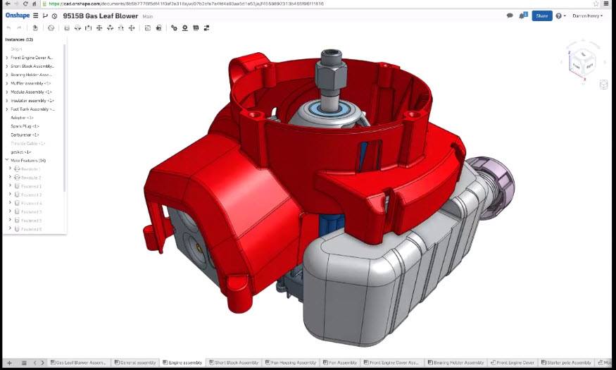Image resolution: width=616 pixels, height=370 pixels.
Task: Click the 9515B Gas Leaf Blower document title
Action: [100, 16]
